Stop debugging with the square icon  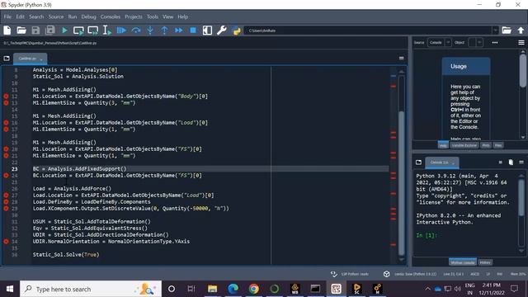coord(193,31)
